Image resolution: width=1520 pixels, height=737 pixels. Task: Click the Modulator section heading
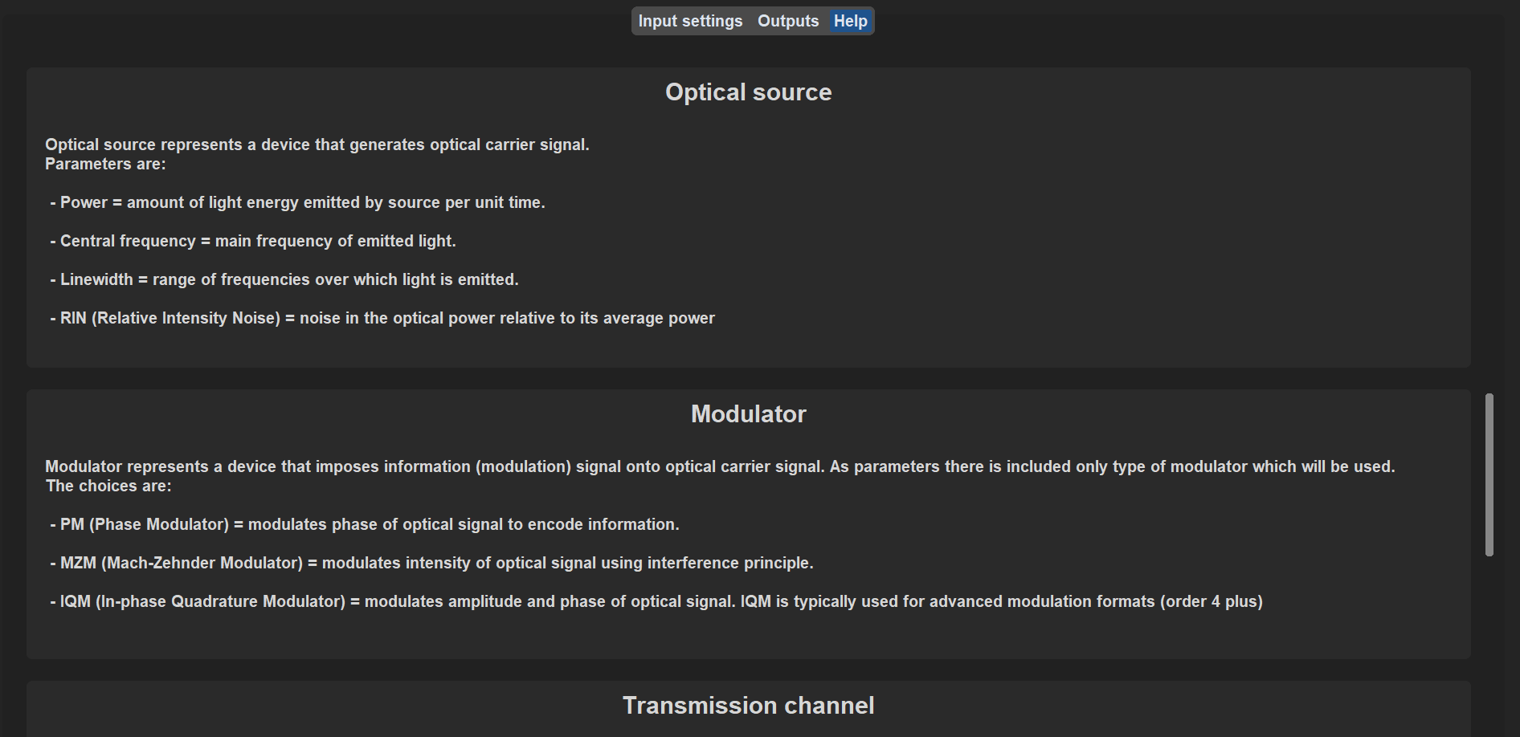click(748, 414)
